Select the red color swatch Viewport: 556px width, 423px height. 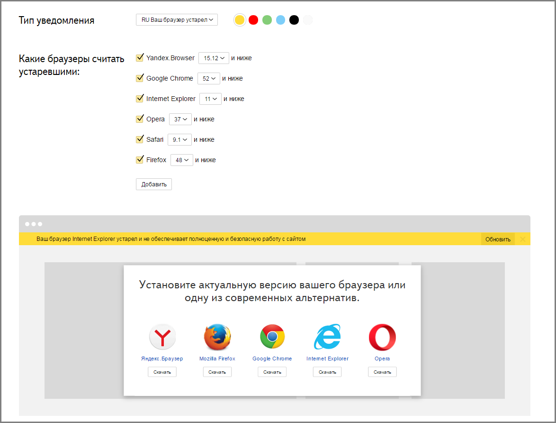tap(253, 20)
